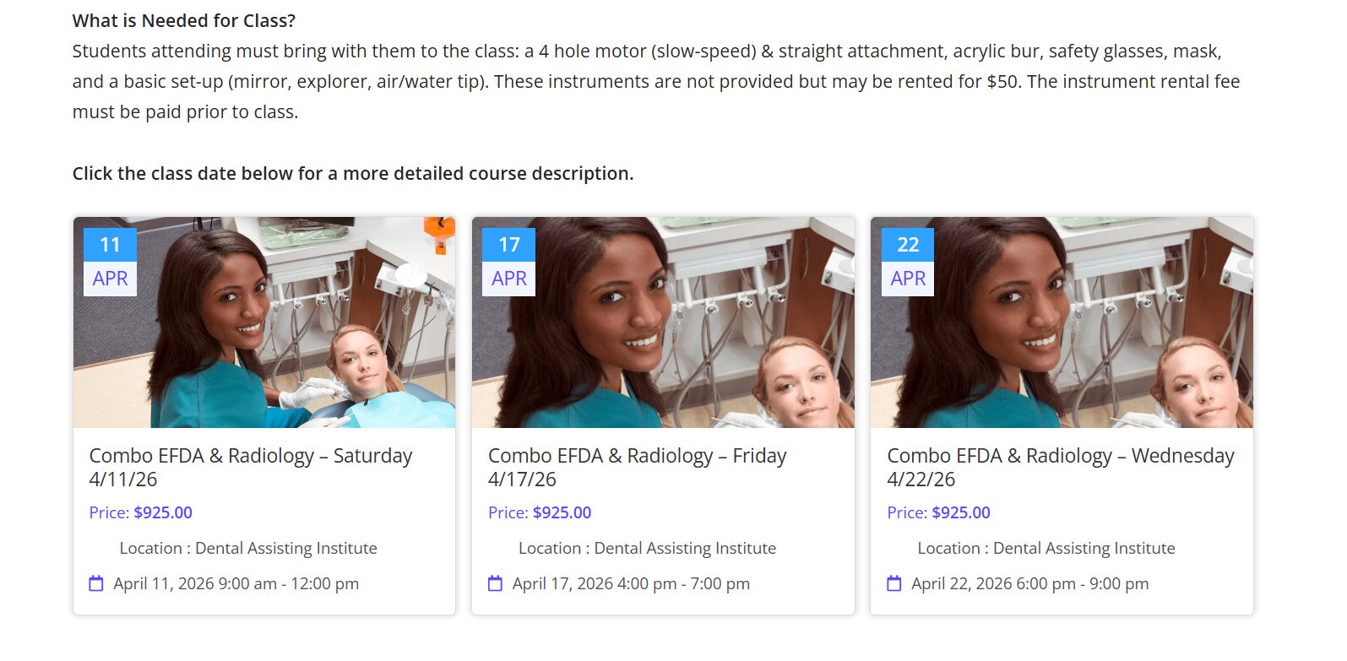
Task: Click the 11 APR date badge
Action: (x=110, y=262)
